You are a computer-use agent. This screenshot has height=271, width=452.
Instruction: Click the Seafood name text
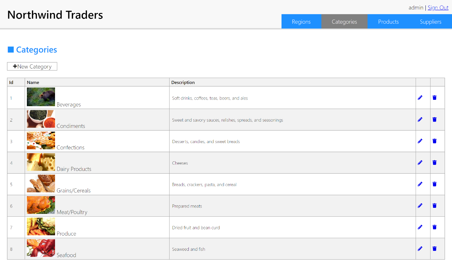tap(66, 255)
